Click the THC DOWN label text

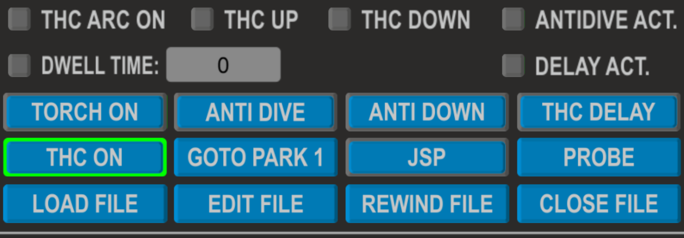[416, 20]
